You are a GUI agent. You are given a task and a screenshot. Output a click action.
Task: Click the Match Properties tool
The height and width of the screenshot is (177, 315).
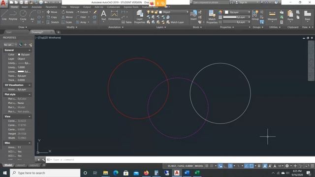212,17
